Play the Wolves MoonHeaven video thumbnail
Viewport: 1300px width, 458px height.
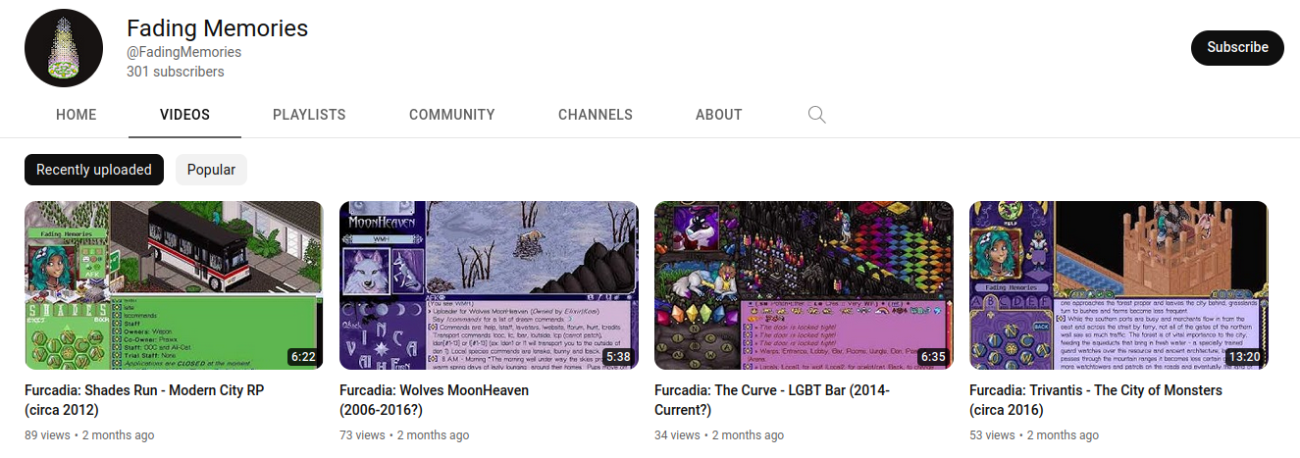[489, 285]
